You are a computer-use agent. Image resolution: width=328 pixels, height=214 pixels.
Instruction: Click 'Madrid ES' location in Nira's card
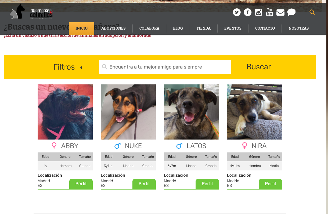[x=233, y=183]
